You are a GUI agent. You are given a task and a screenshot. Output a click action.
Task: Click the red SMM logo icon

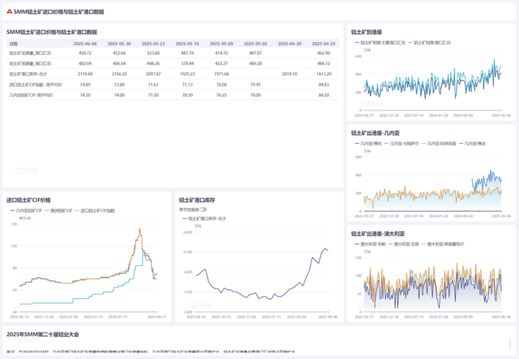coord(9,12)
